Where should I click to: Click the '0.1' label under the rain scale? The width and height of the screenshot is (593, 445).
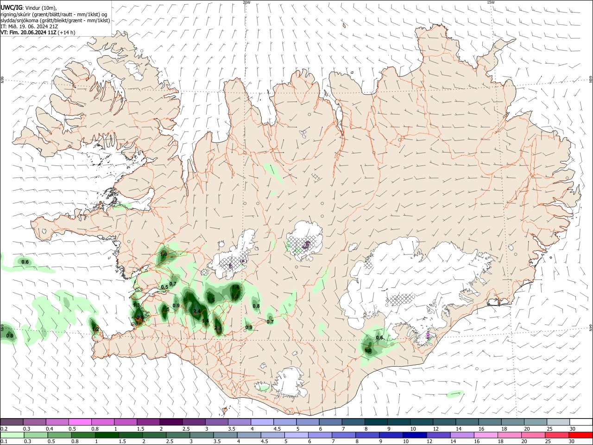click(4, 442)
